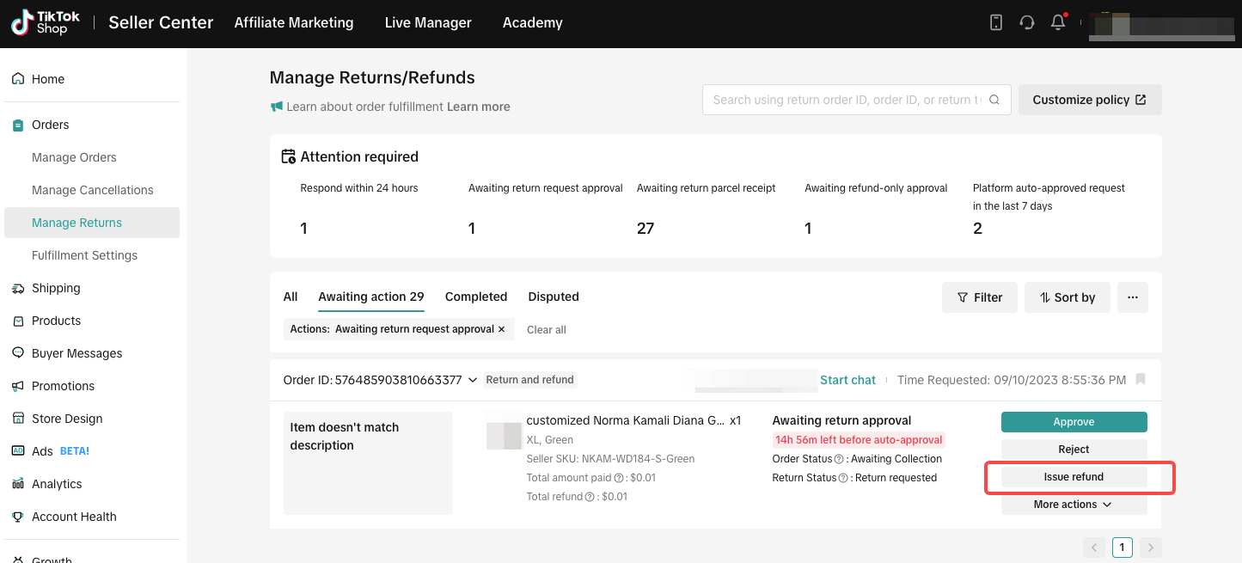Open the More actions dropdown
This screenshot has width=1242, height=563.
[x=1074, y=505]
